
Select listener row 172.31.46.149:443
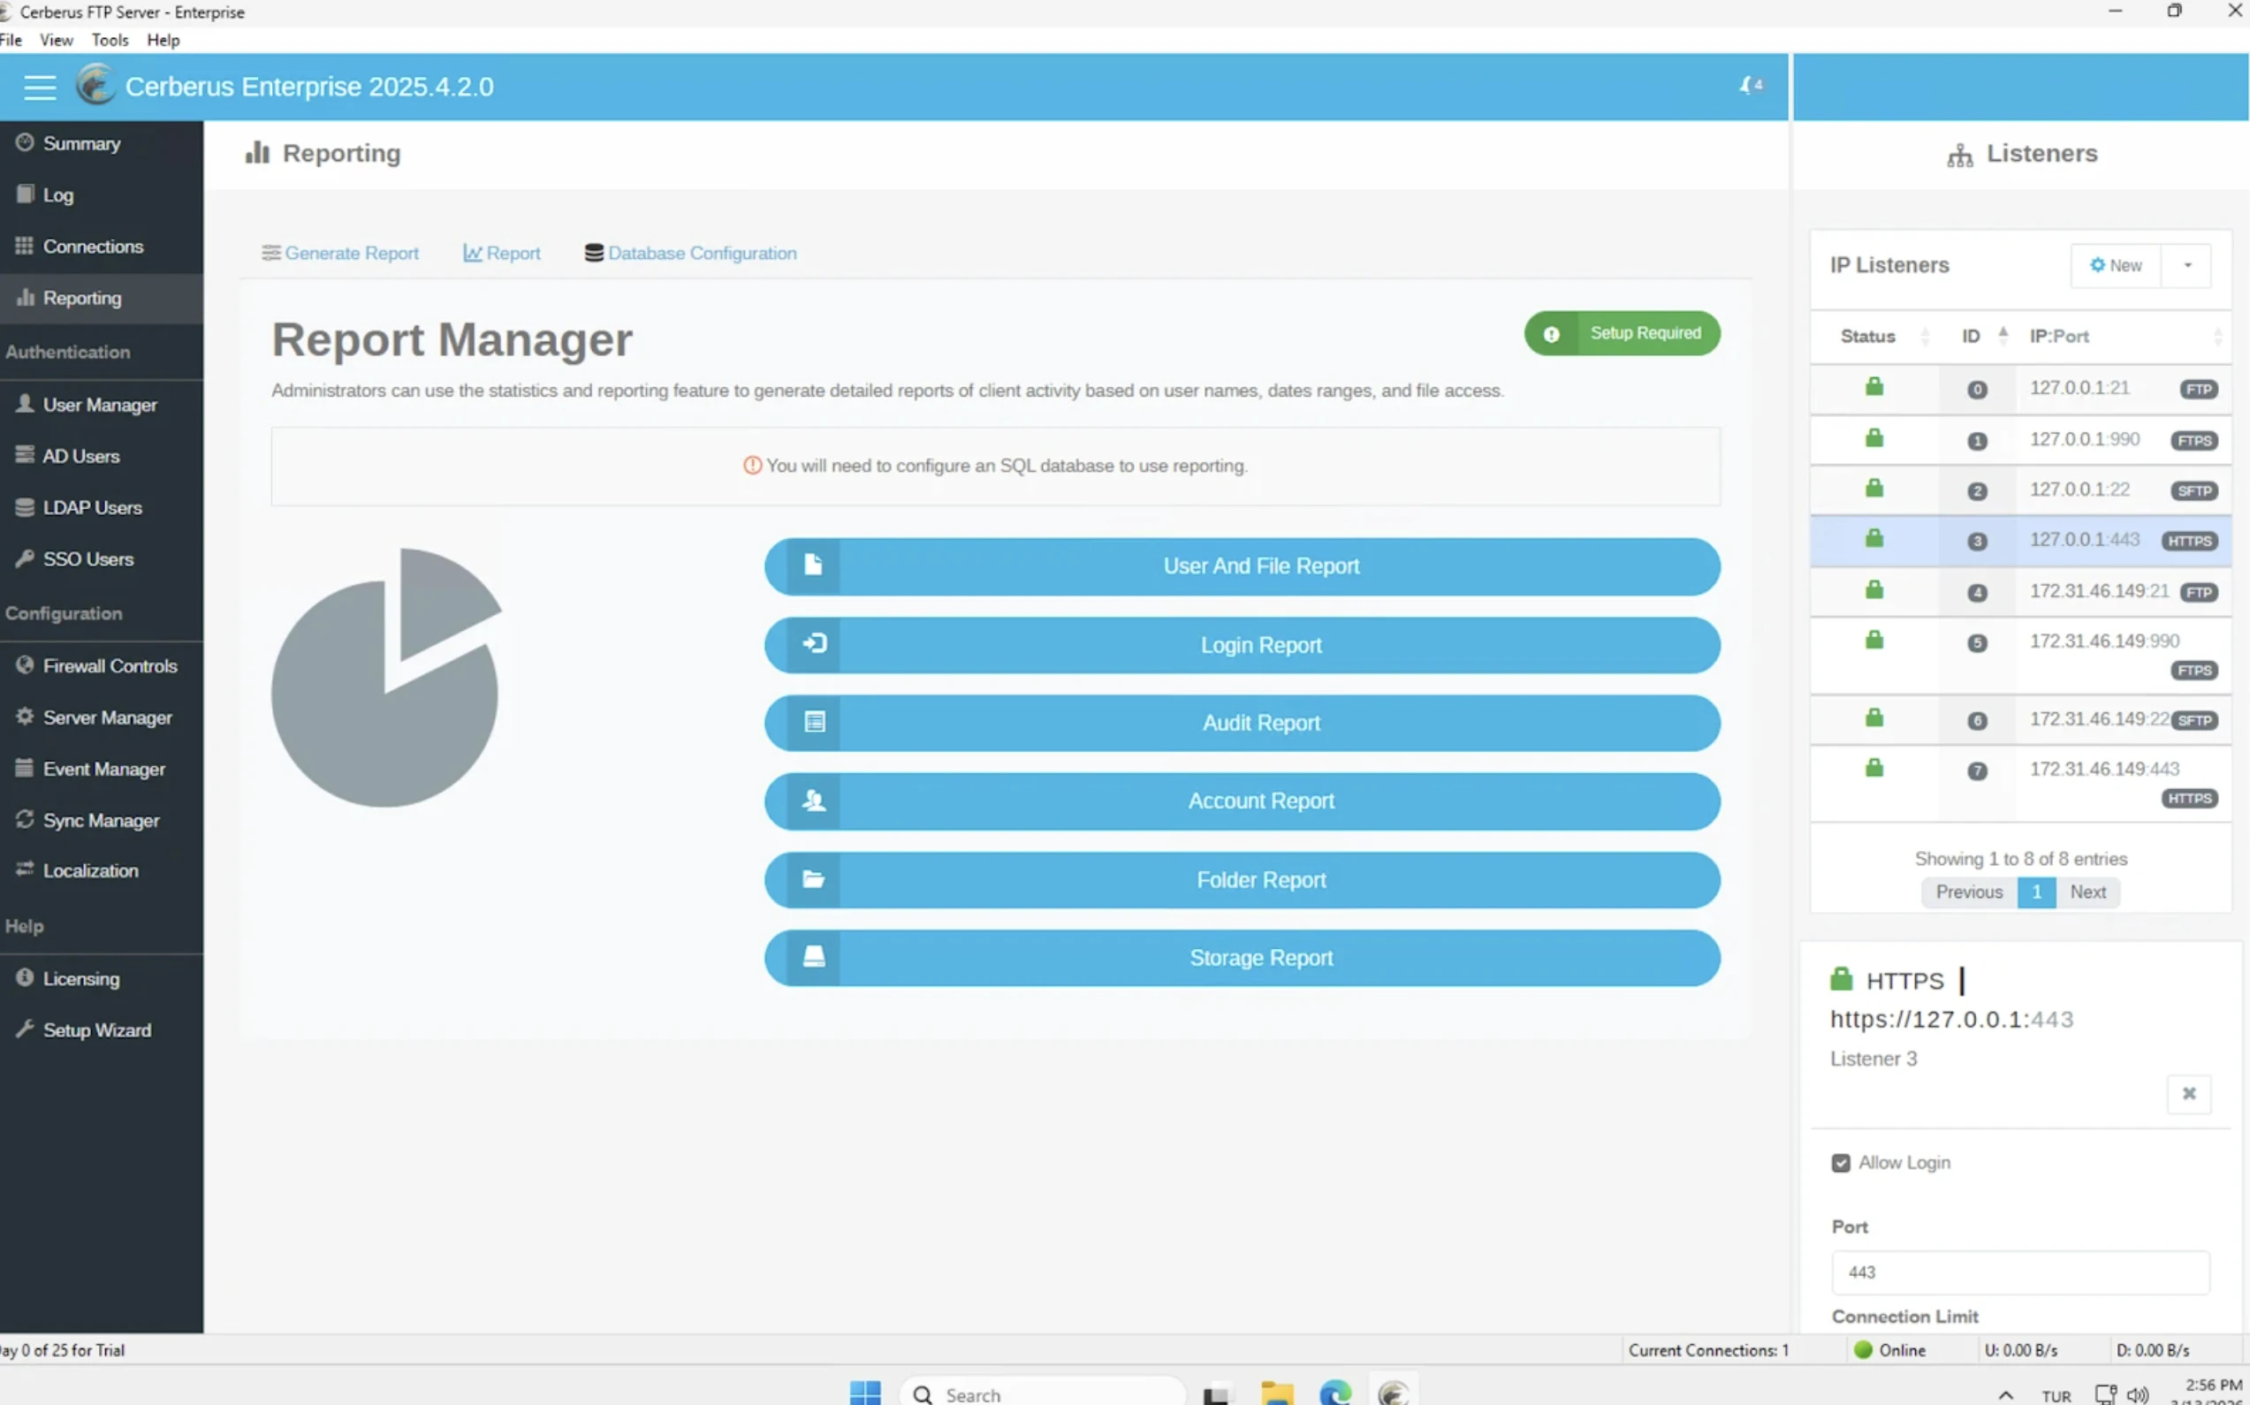point(2020,783)
